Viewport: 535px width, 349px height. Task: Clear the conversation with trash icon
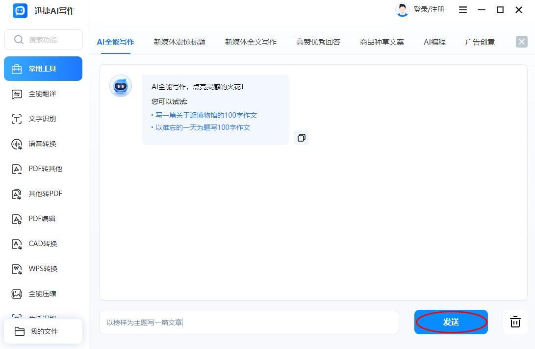[515, 322]
